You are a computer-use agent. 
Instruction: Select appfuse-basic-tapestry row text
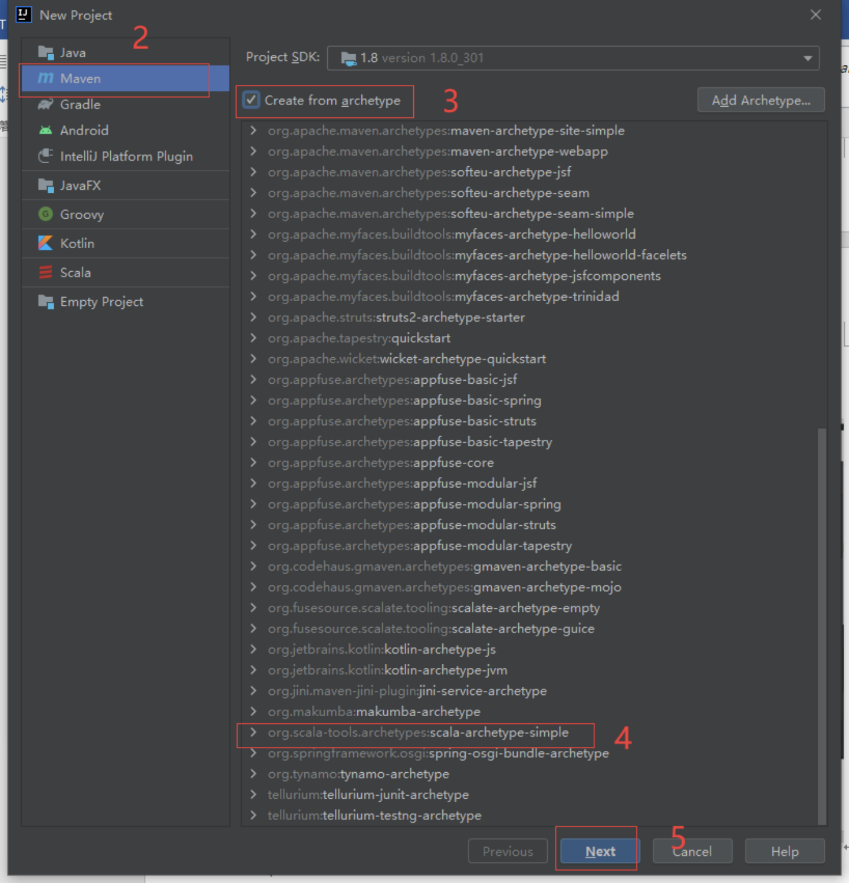click(410, 442)
